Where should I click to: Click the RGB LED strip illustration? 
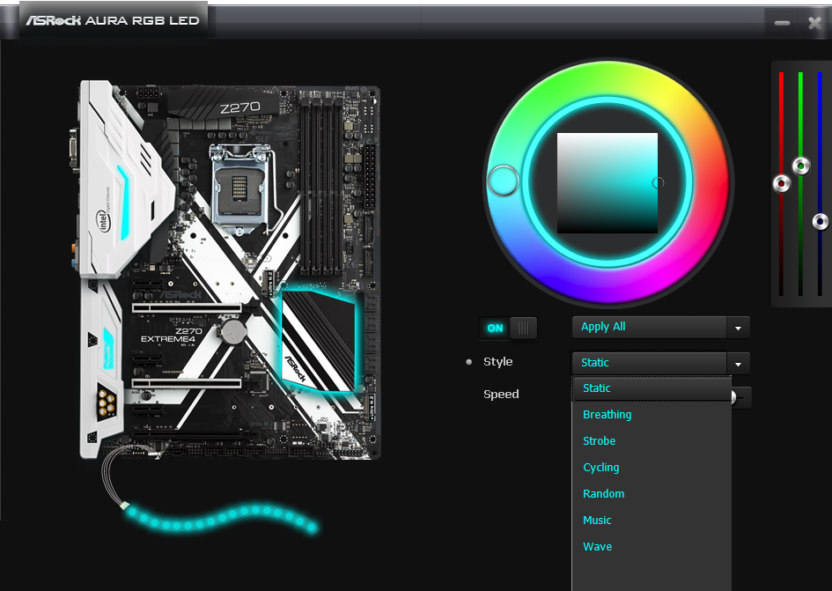pos(220,519)
